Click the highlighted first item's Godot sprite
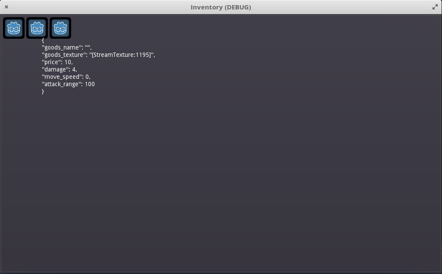Image resolution: width=442 pixels, height=274 pixels. [14, 28]
